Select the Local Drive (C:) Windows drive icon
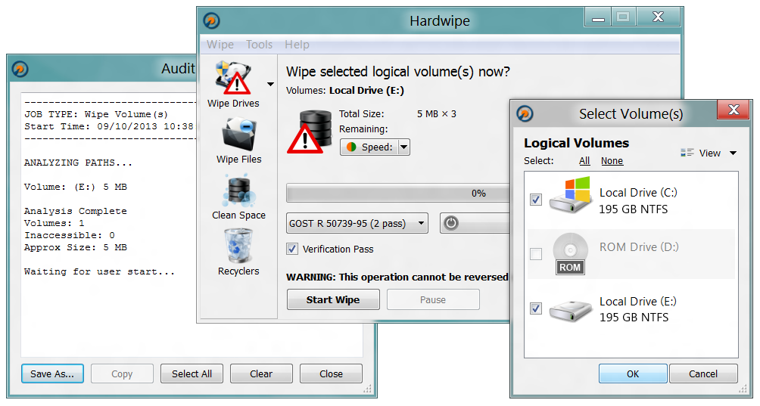Viewport: 760px width, 406px height. pyautogui.click(x=571, y=194)
